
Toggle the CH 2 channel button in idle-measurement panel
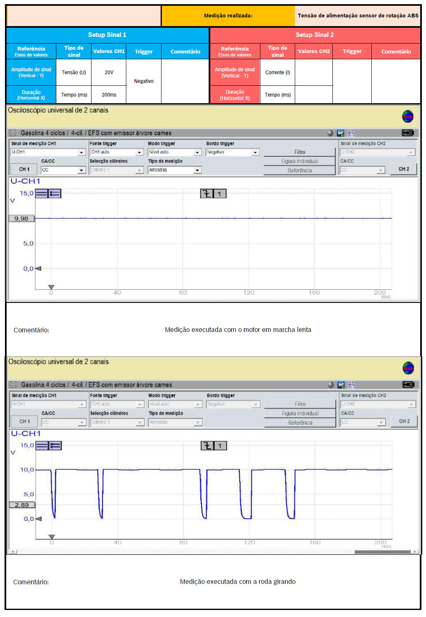tap(403, 169)
